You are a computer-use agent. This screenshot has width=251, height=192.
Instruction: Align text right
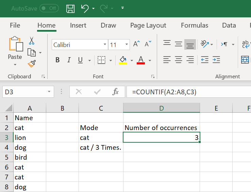tap(190, 60)
